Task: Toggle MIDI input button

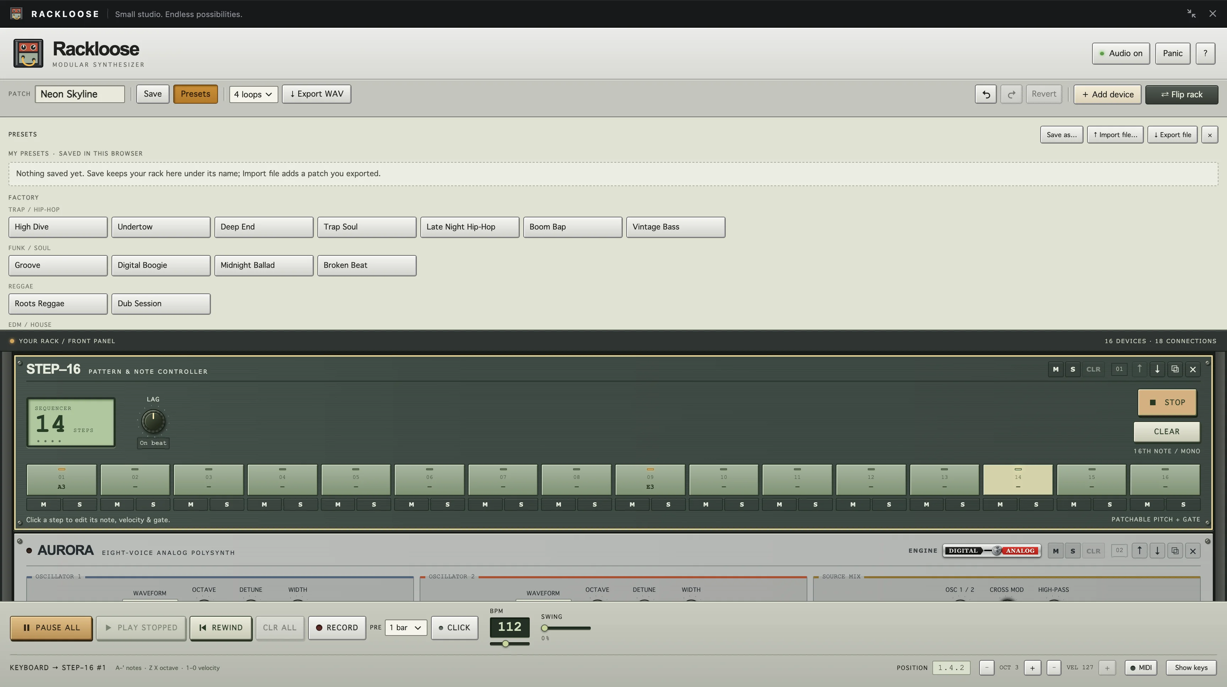Action: click(x=1140, y=667)
